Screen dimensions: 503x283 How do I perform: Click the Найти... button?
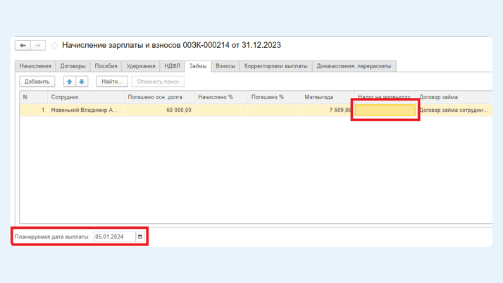point(112,82)
